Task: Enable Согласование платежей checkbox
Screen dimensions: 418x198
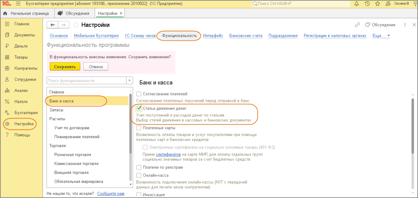Action: 139,94
